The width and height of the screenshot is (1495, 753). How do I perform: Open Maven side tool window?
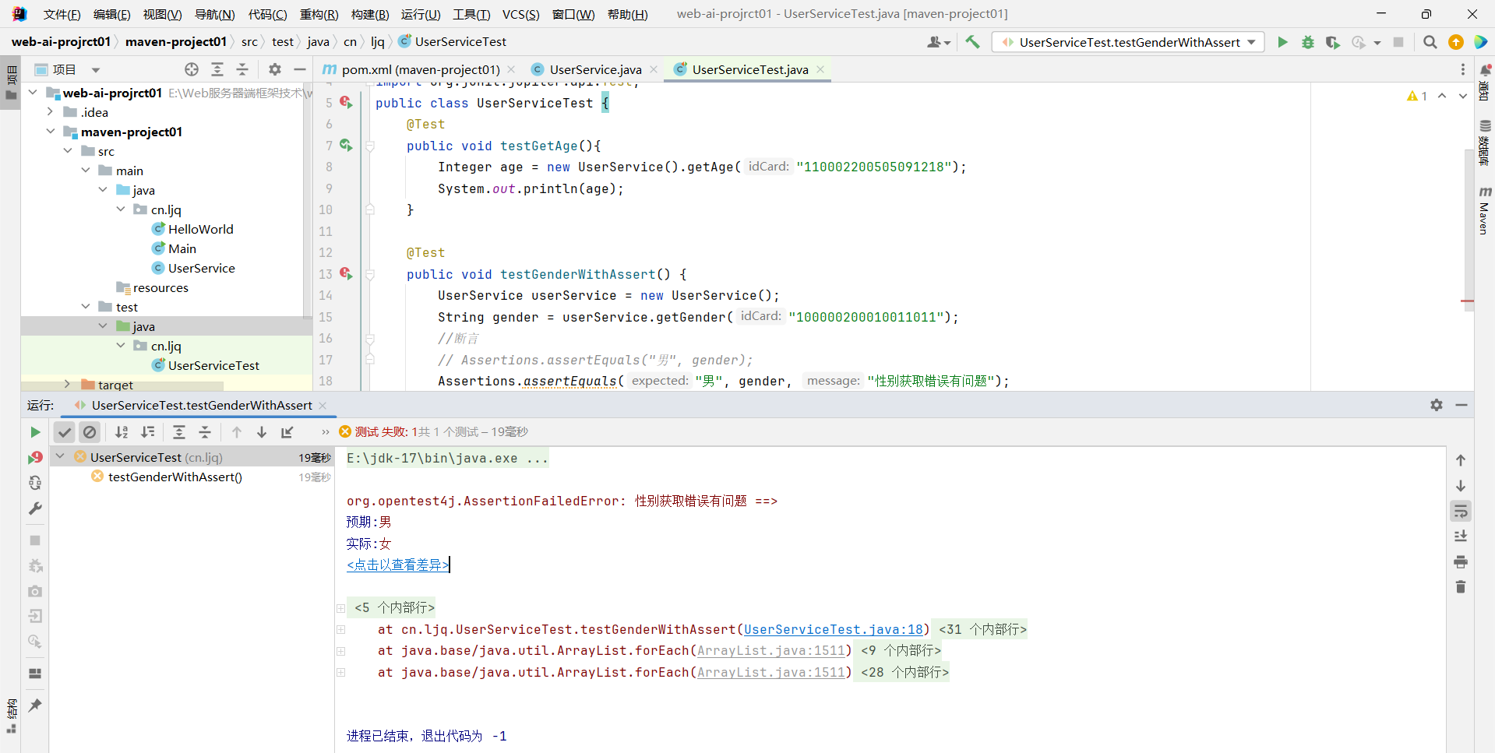pos(1484,210)
